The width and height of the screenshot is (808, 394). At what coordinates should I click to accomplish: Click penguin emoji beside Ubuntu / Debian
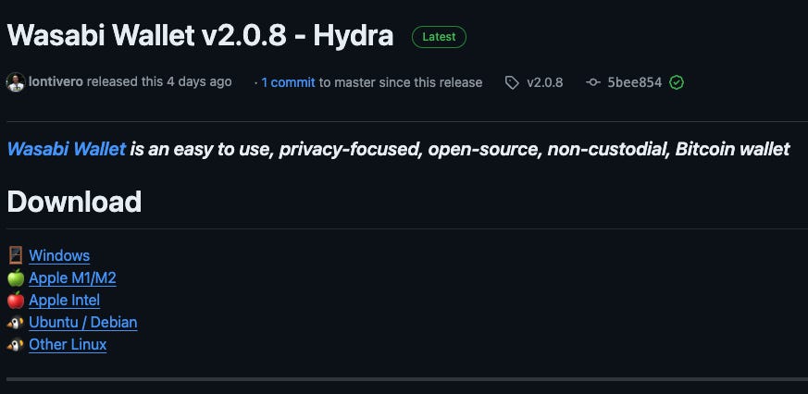[x=16, y=323]
